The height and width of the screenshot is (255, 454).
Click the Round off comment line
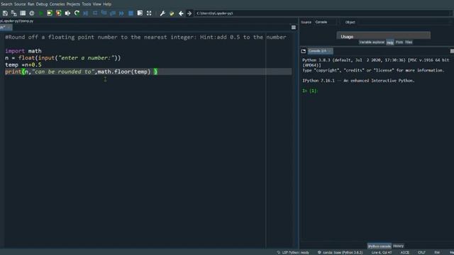coord(145,37)
